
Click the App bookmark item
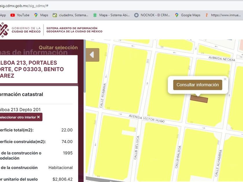tap(3, 15)
